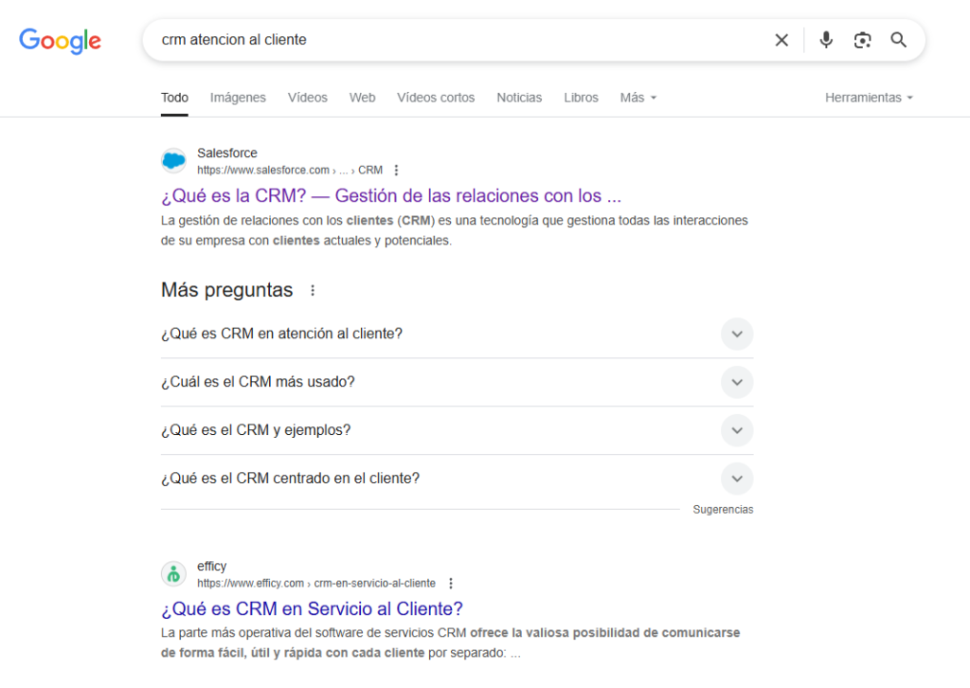
Task: Clear the search box with X icon
Action: [x=781, y=40]
